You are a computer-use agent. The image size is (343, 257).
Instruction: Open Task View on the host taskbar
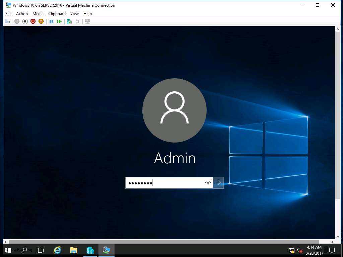pyautogui.click(x=40, y=250)
